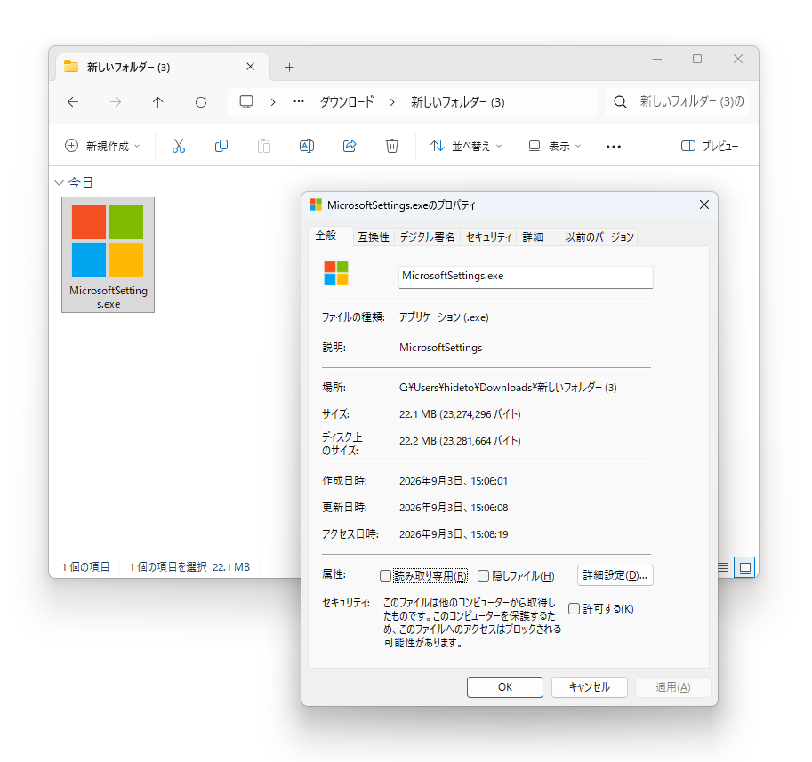Toggle the 読み取り専用(R) checkbox
Viewport: 812px width, 762px height.
tap(385, 575)
